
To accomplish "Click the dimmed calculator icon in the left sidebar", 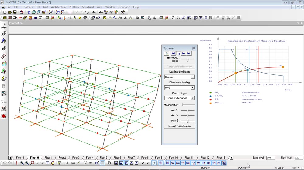I will coord(4,86).
